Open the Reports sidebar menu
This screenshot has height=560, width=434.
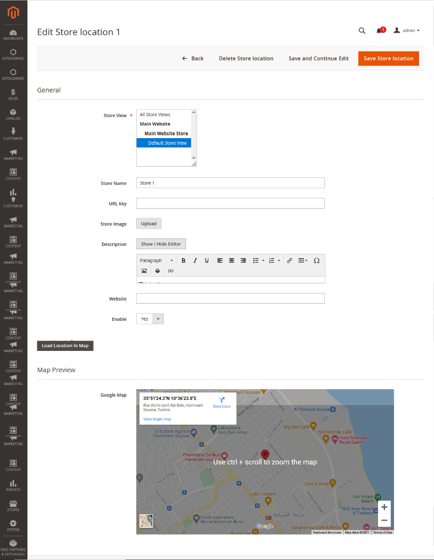coord(13,486)
